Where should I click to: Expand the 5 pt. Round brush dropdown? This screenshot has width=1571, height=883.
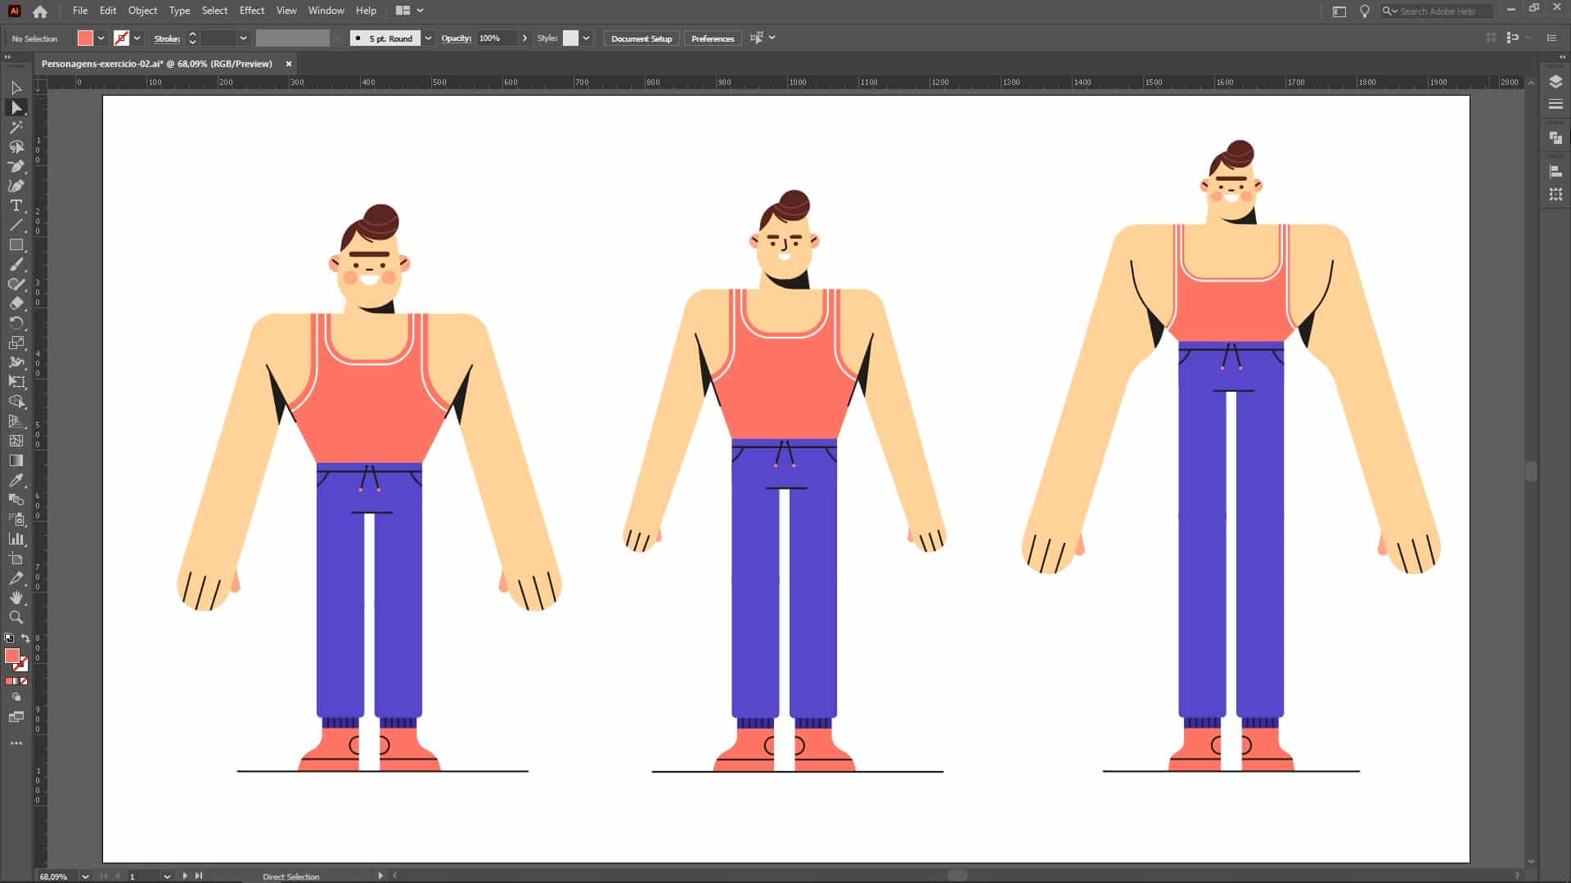[x=428, y=38]
